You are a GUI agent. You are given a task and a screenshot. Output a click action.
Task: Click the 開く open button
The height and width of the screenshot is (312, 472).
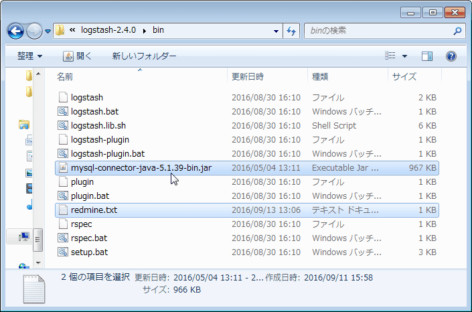pyautogui.click(x=78, y=56)
